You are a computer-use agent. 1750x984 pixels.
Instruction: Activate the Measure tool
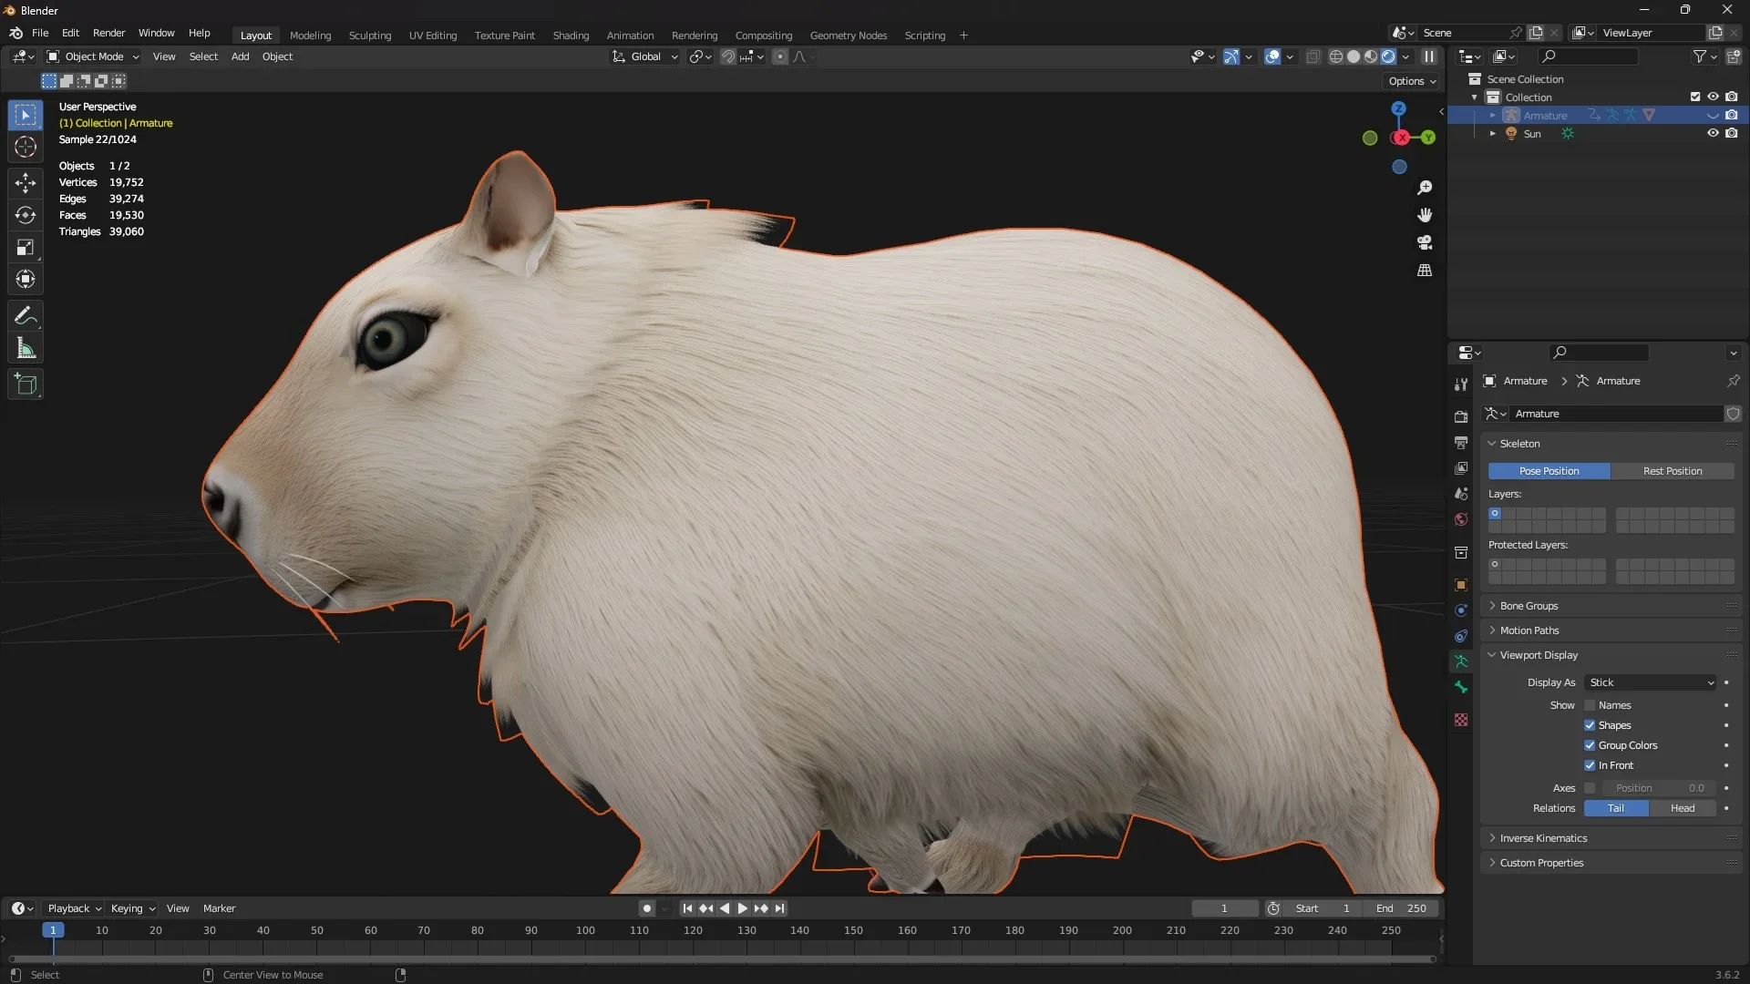(x=25, y=347)
